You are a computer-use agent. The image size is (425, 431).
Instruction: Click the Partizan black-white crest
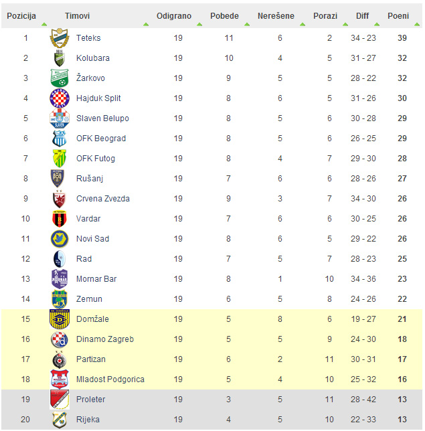coord(60,359)
